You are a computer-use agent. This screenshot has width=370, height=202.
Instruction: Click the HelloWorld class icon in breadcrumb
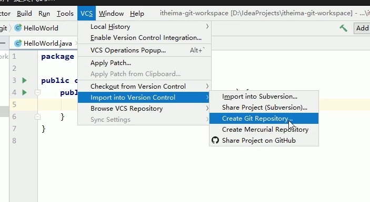18,28
